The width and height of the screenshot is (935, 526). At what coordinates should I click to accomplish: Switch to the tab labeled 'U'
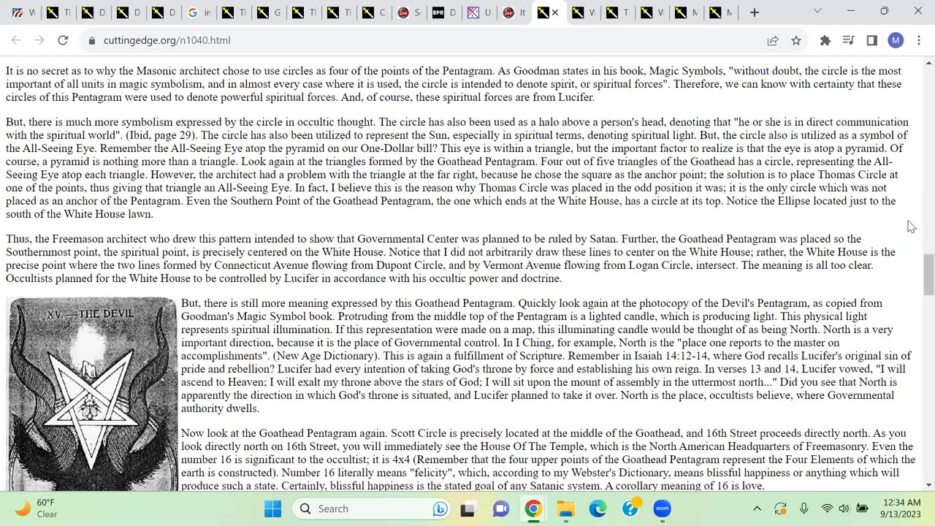coord(479,12)
